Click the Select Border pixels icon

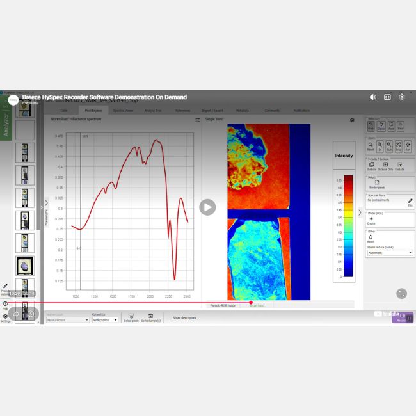377,184
